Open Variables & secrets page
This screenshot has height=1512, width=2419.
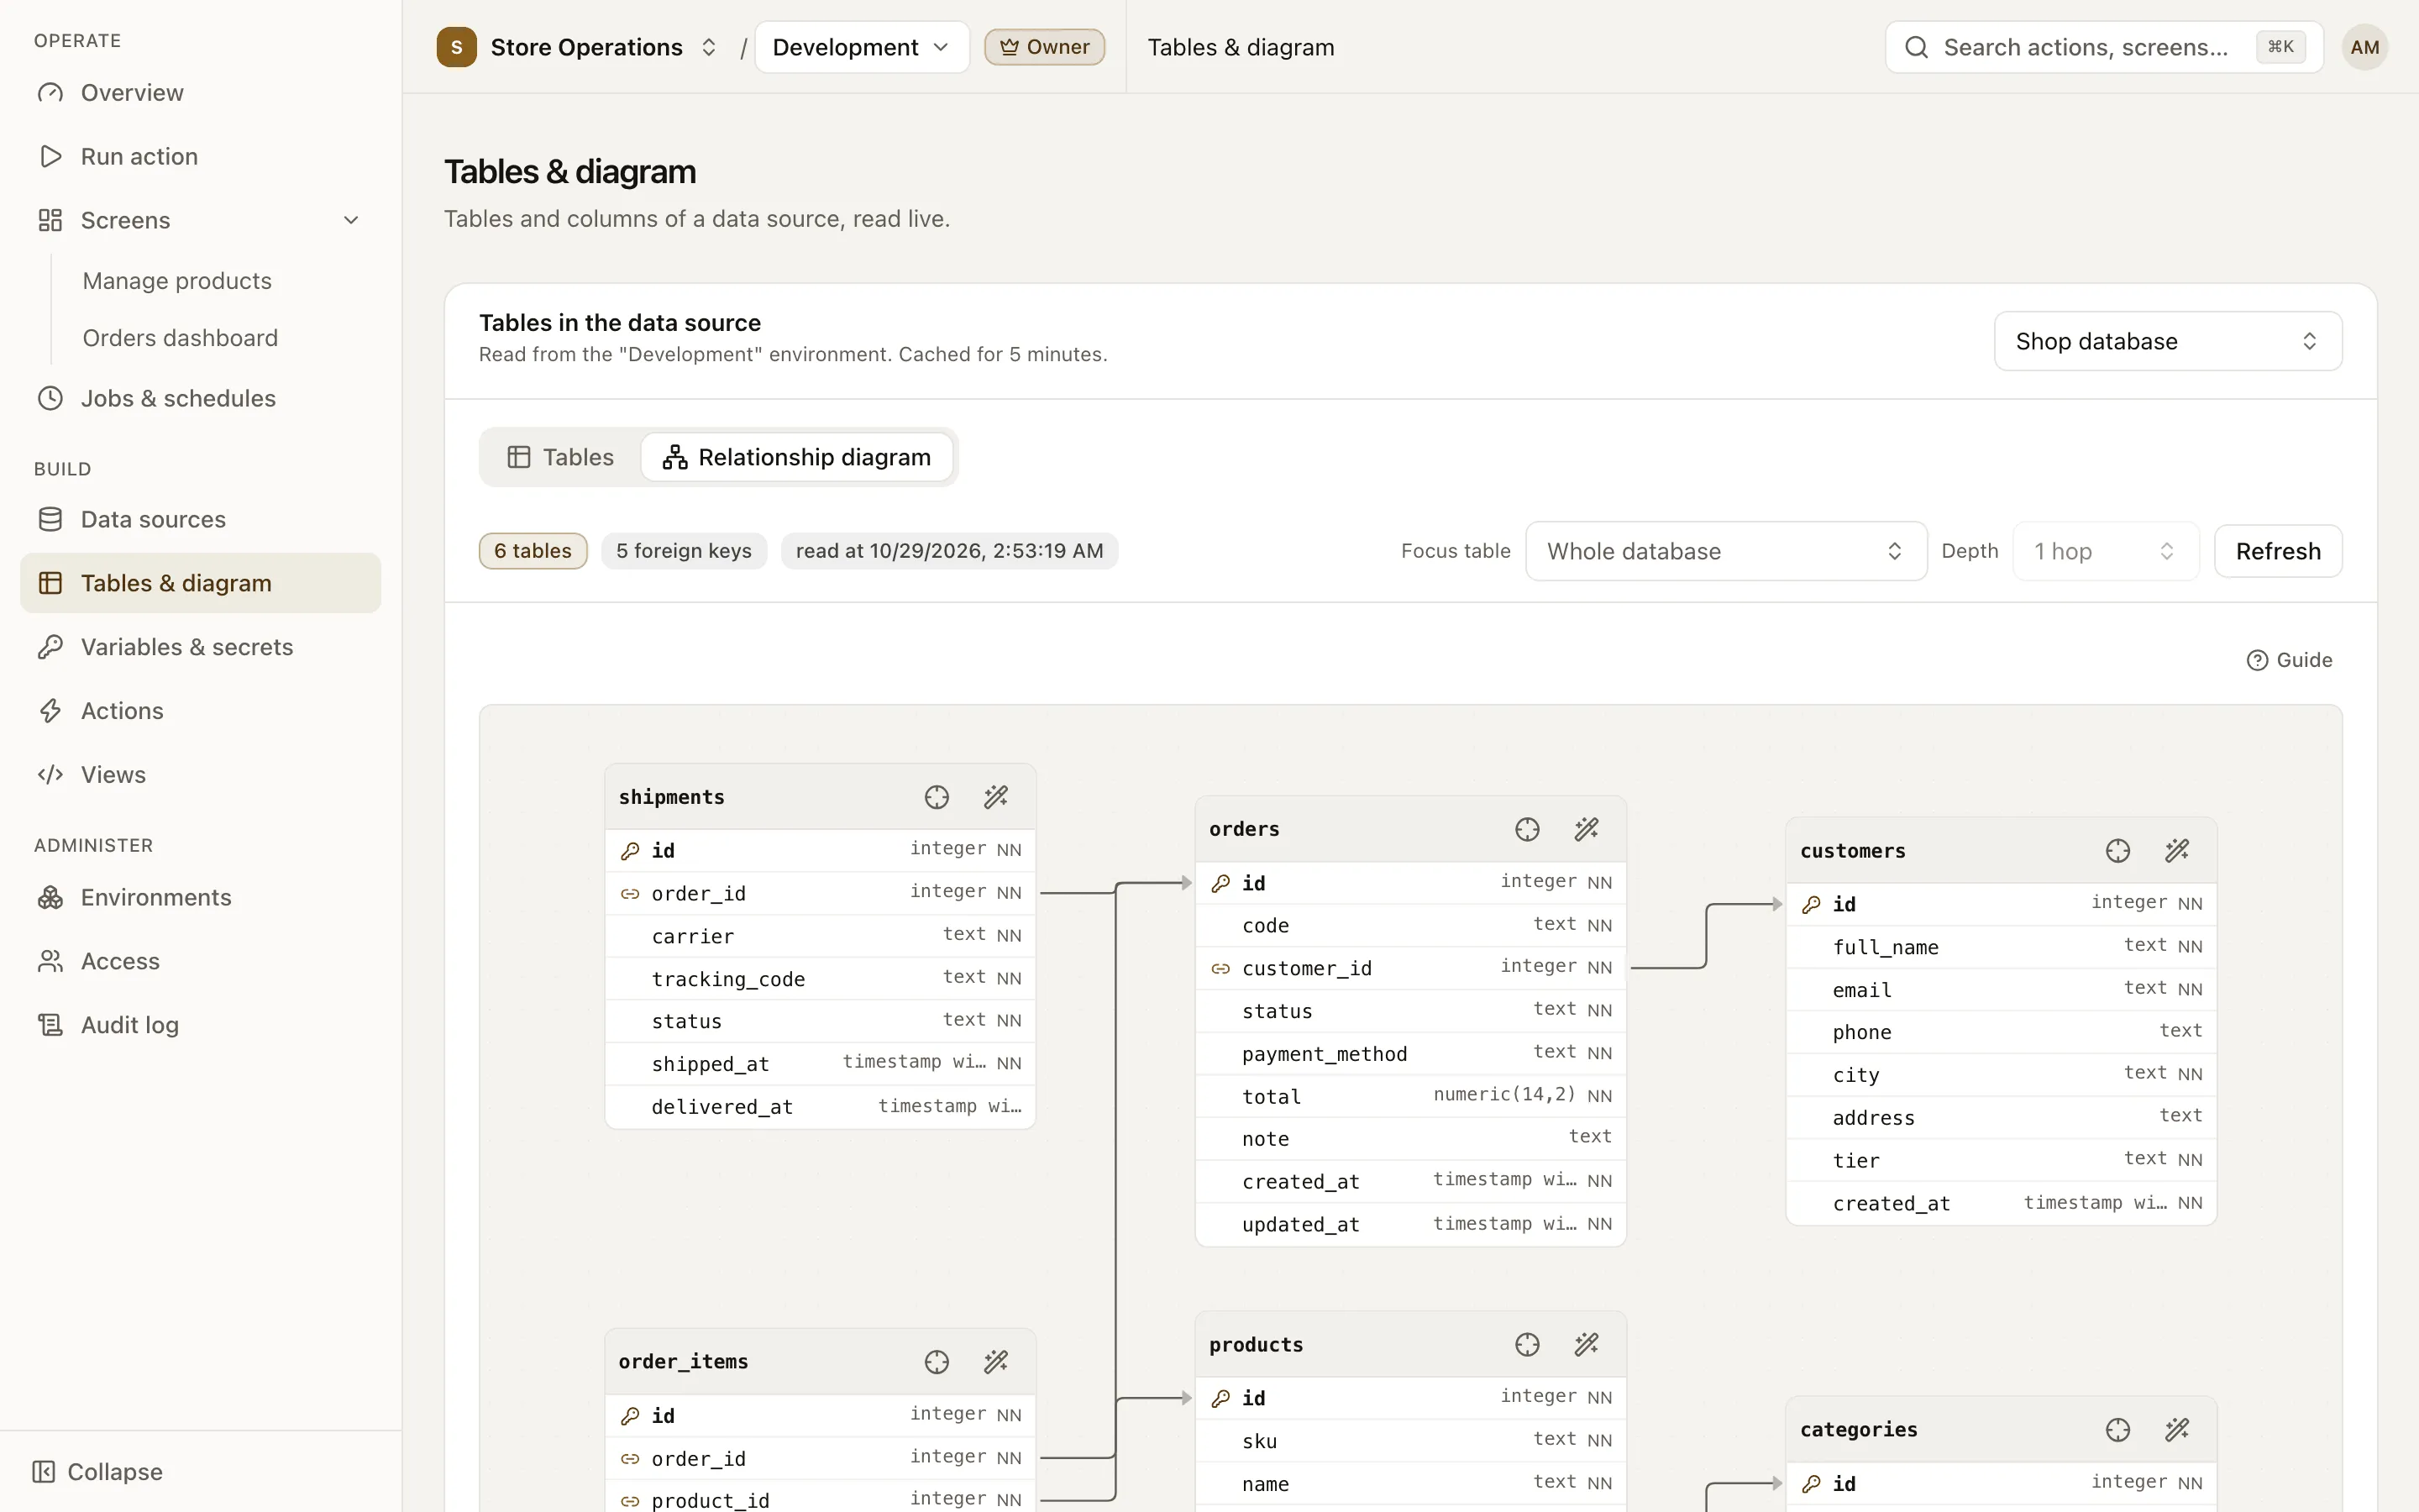[200, 647]
